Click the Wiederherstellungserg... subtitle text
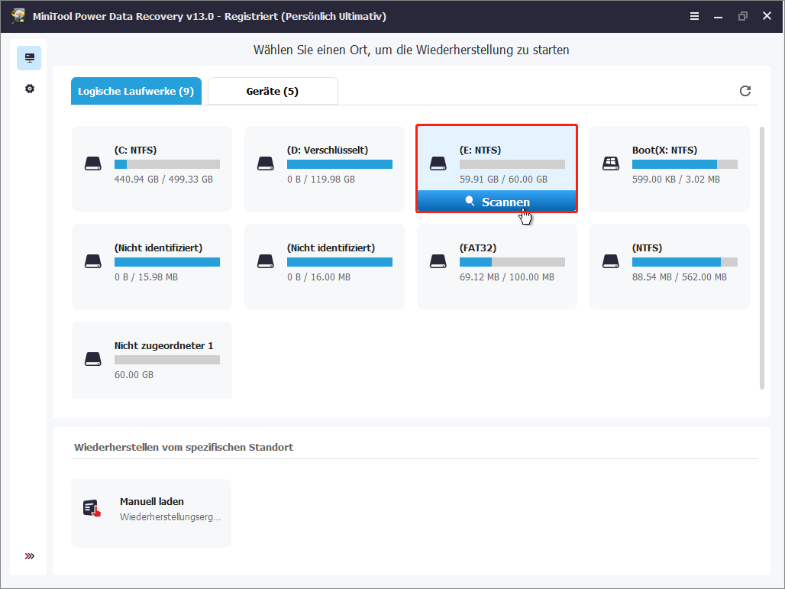This screenshot has width=785, height=589. (170, 517)
